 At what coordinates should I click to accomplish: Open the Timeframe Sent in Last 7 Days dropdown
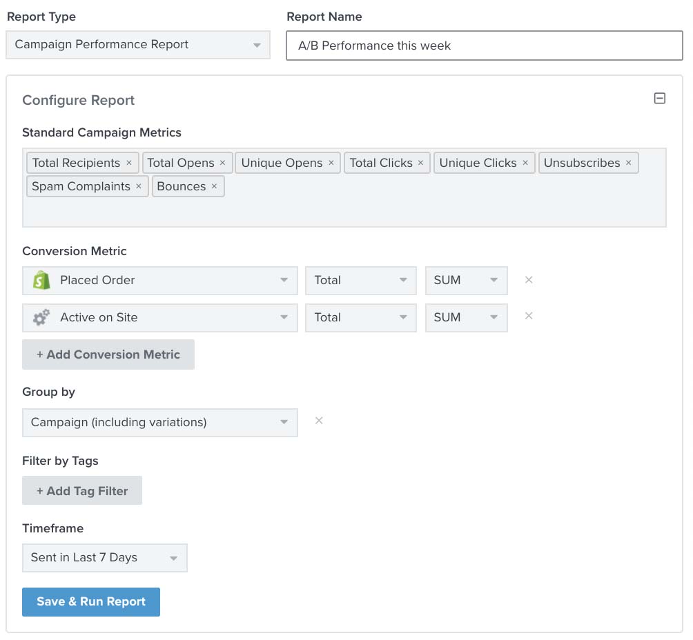coord(104,558)
